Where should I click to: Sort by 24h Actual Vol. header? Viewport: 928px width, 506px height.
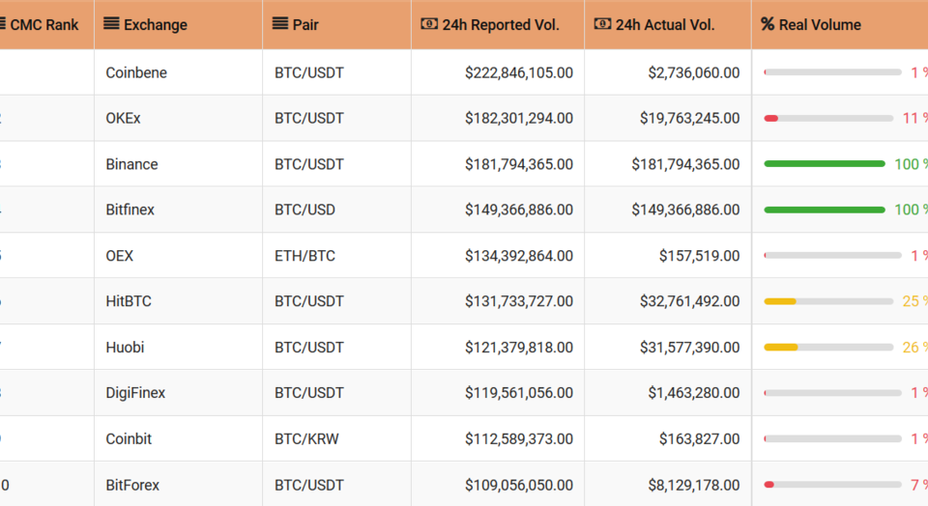click(668, 24)
